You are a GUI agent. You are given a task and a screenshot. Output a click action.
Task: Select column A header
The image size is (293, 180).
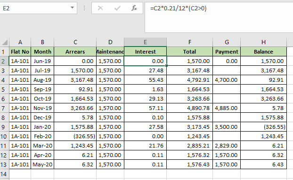pyautogui.click(x=20, y=42)
